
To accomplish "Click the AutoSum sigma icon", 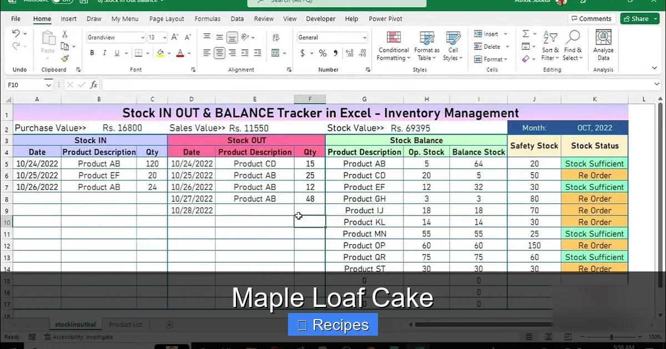I will (x=526, y=34).
